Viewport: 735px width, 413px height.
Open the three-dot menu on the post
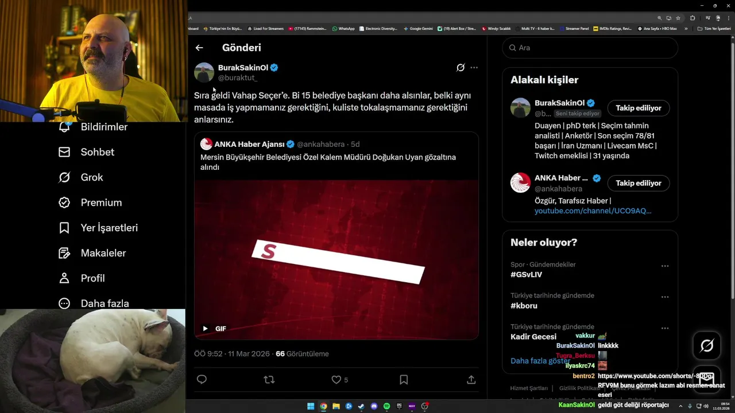[474, 68]
